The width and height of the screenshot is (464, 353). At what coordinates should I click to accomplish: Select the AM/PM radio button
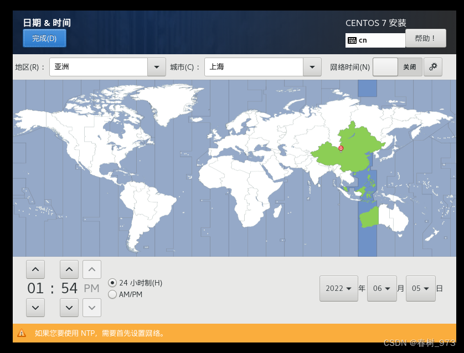coord(112,294)
